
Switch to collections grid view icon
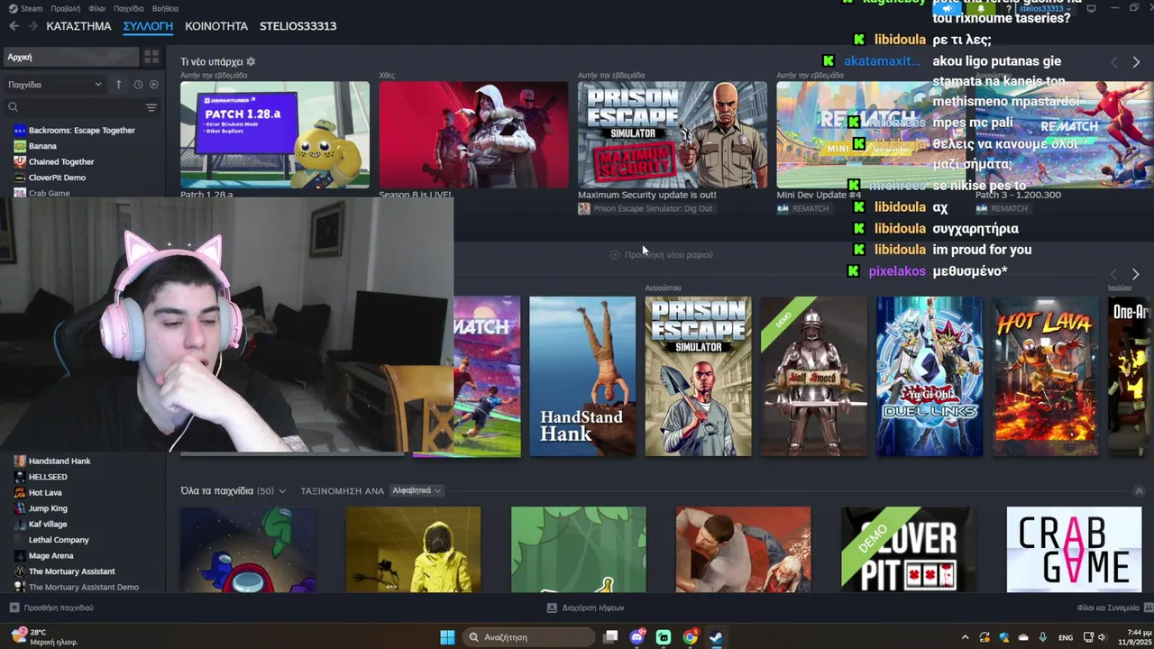[151, 57]
